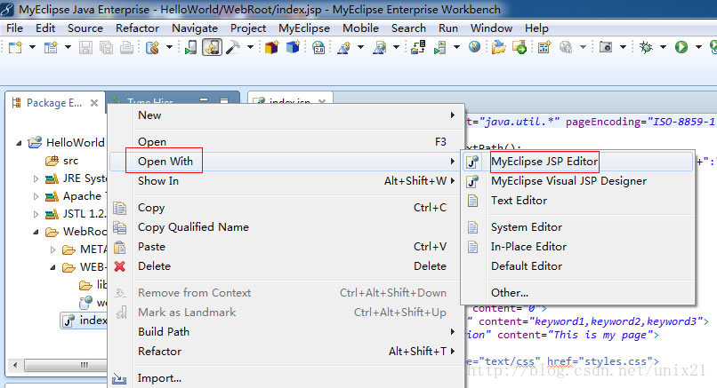Collapse the HelloWorld project node
This screenshot has height=388, width=717.
coord(19,143)
